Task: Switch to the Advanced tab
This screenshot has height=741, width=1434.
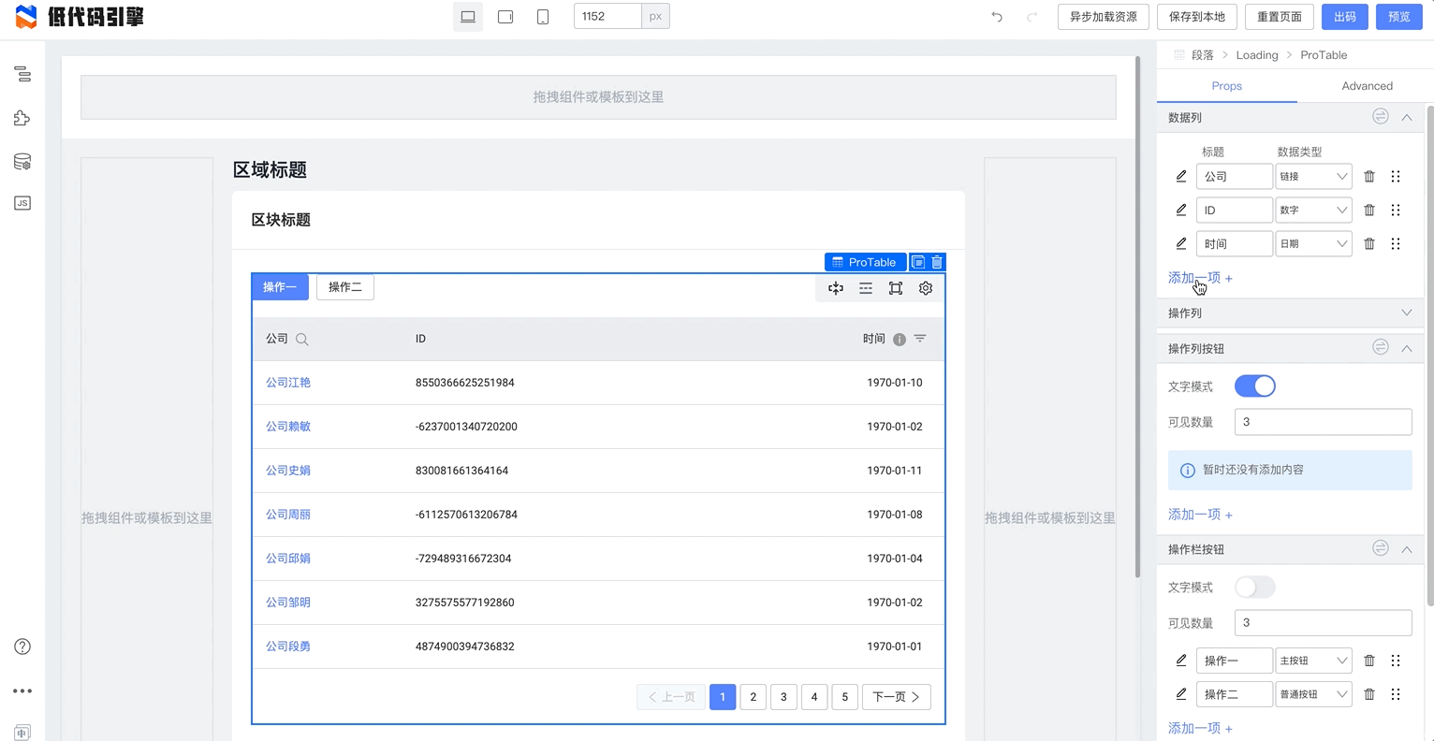Action: 1367,86
